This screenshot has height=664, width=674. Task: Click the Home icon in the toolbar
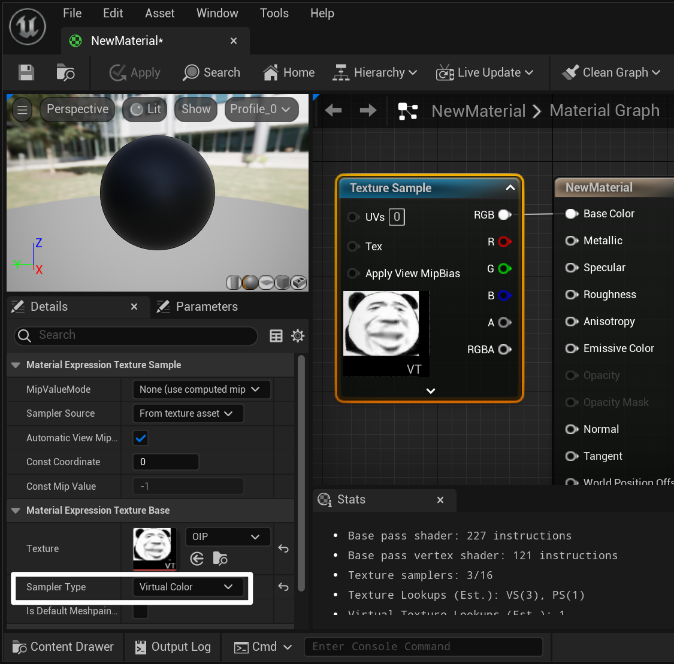pos(289,72)
